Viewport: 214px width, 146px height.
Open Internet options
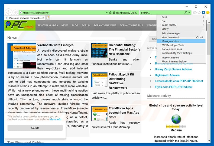click(x=181, y=58)
